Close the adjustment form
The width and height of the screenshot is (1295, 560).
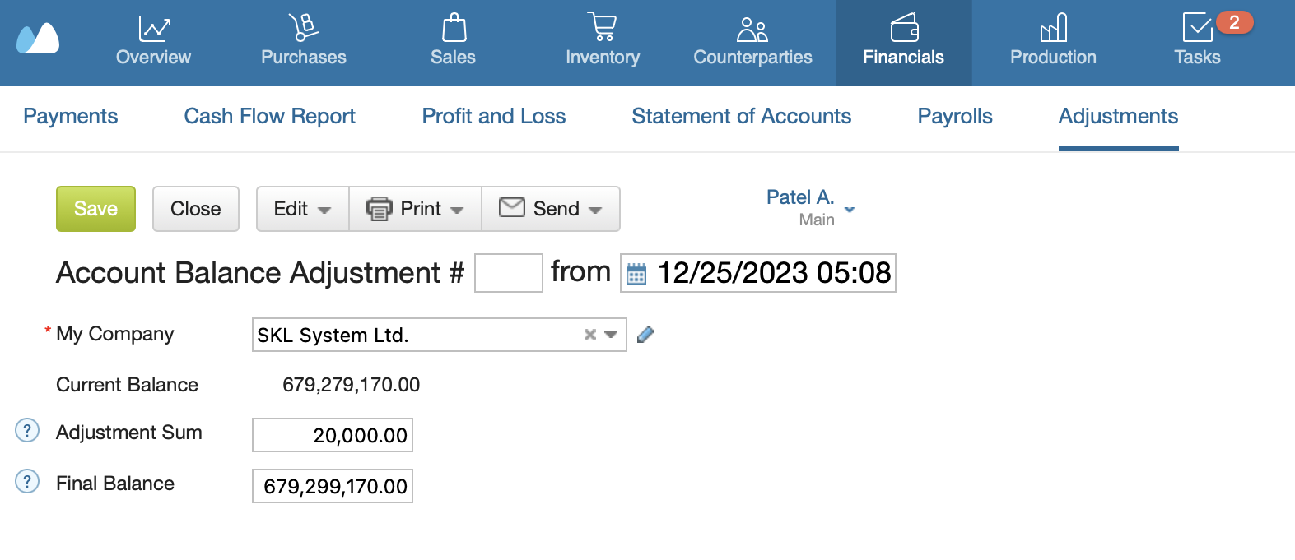(195, 209)
